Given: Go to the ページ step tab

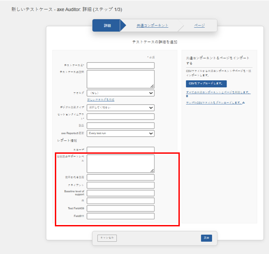Looking at the screenshot, I should point(199,26).
